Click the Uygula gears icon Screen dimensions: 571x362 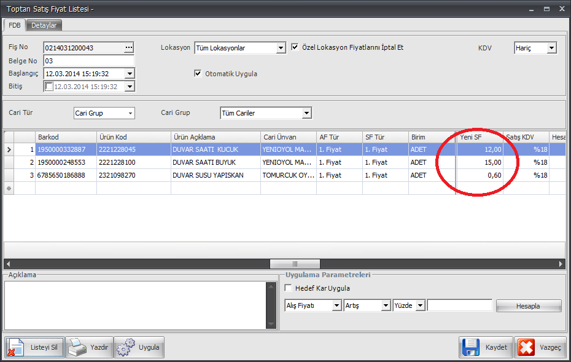coord(125,347)
